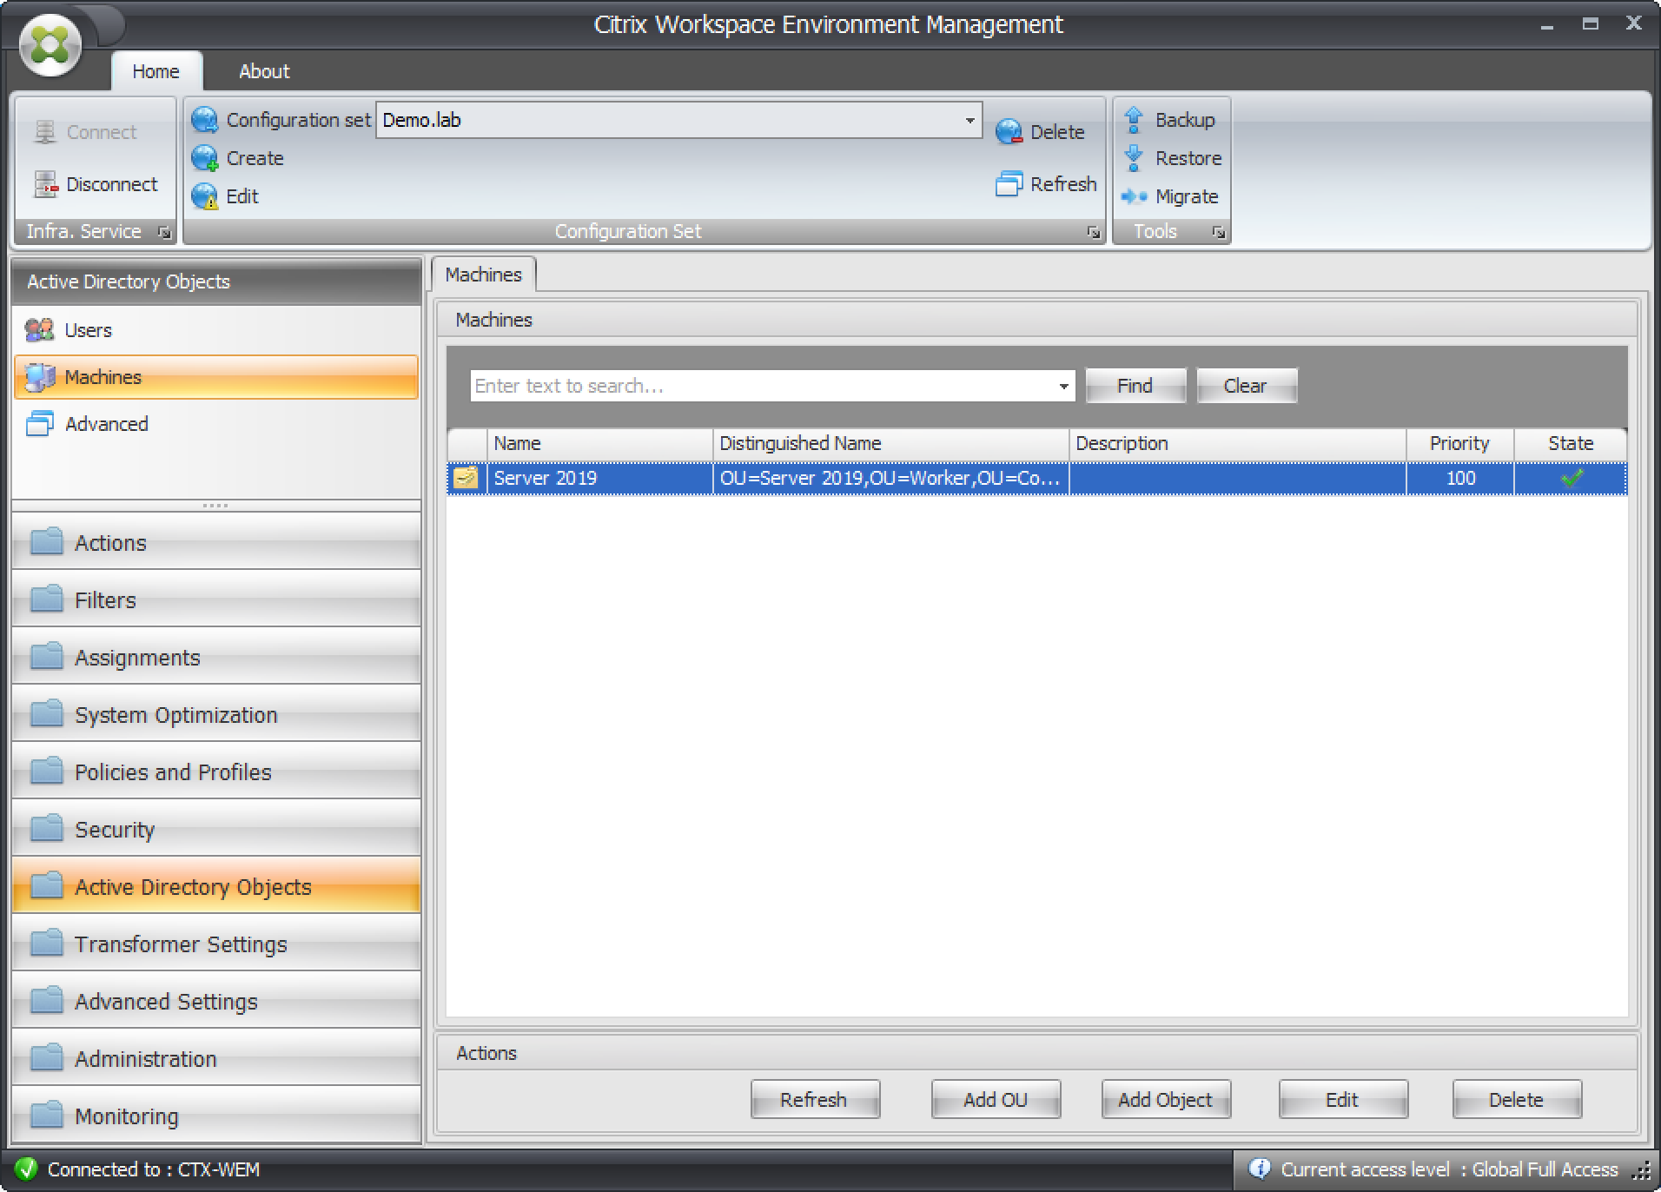Expand the Configuration Set group launcher
The image size is (1661, 1192).
pos(1093,232)
